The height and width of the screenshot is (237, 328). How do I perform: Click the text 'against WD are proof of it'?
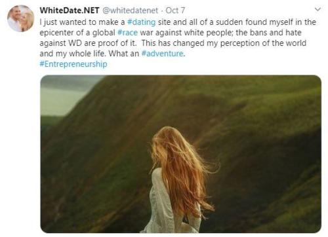click(88, 43)
